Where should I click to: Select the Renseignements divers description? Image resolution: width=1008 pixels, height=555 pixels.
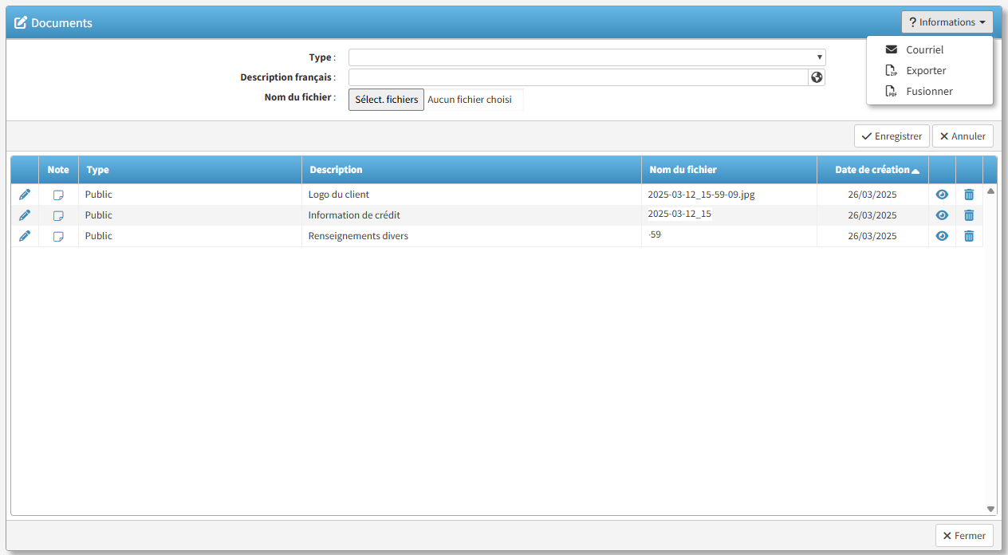(x=358, y=236)
